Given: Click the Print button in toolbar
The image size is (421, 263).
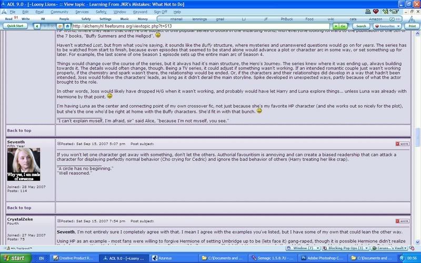Looking at the screenshot, I should click(412, 26).
